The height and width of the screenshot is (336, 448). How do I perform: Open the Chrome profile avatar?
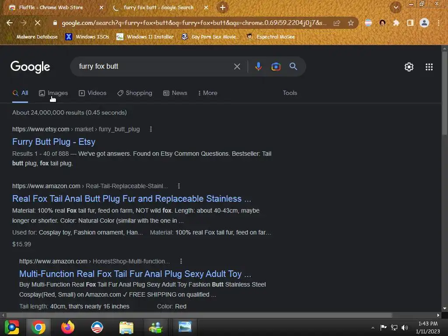(424, 23)
